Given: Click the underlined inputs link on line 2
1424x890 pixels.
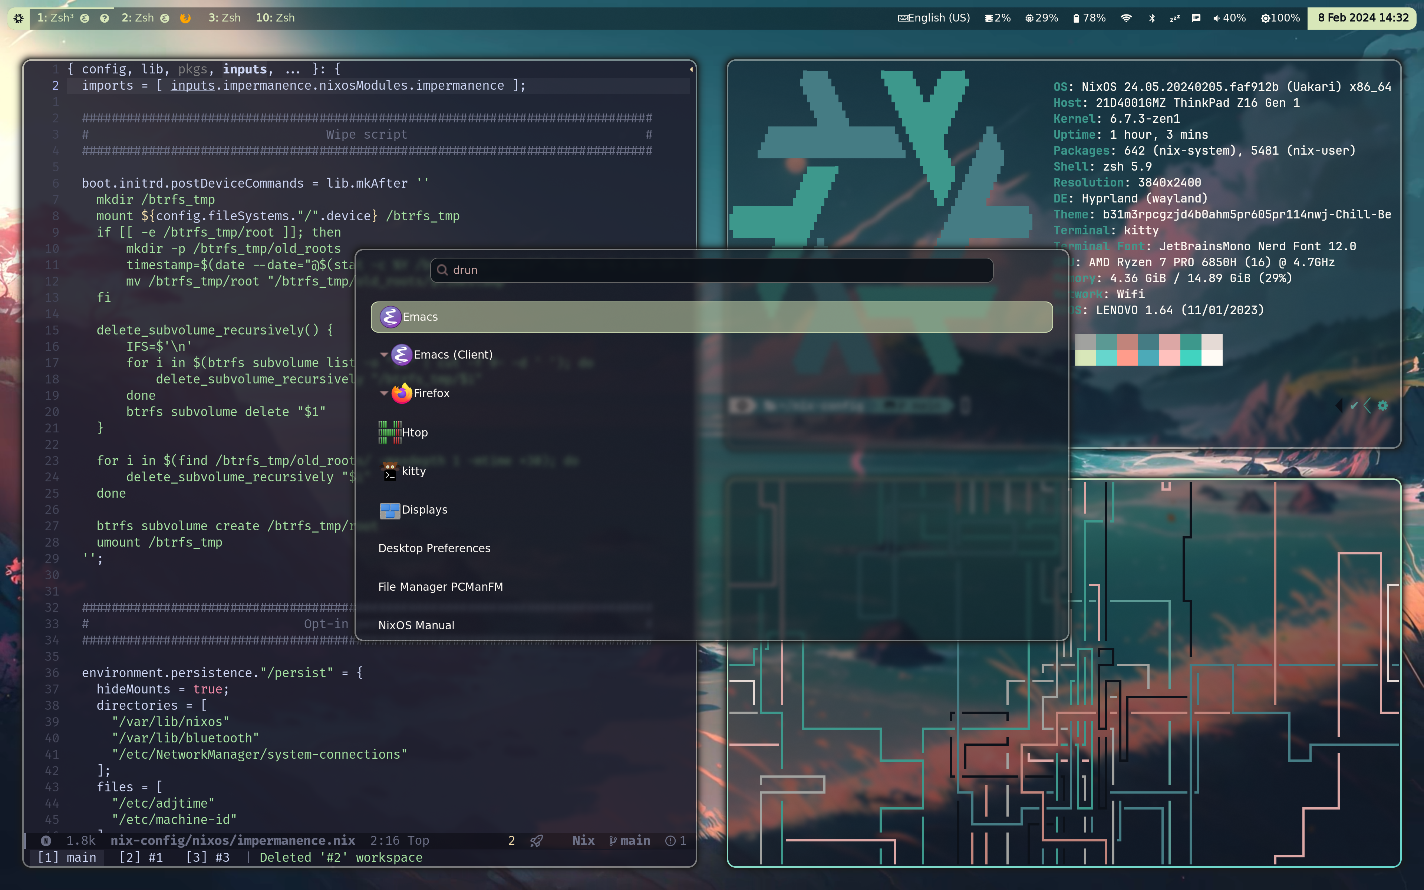Looking at the screenshot, I should [x=192, y=85].
